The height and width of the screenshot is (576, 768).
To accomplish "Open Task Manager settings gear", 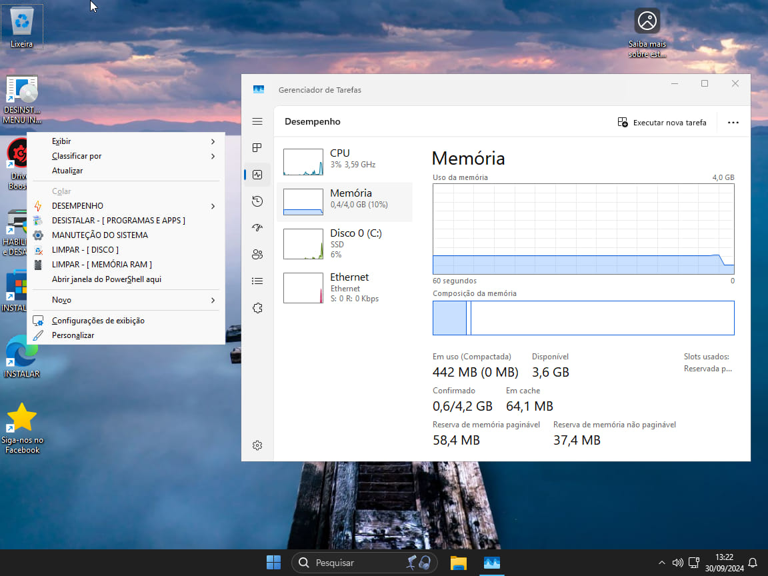I will (257, 445).
